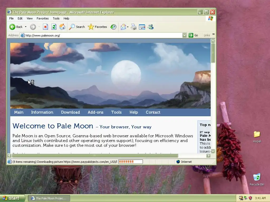
Task: Minimize the Internet Explorer window
Action: (x=200, y=12)
